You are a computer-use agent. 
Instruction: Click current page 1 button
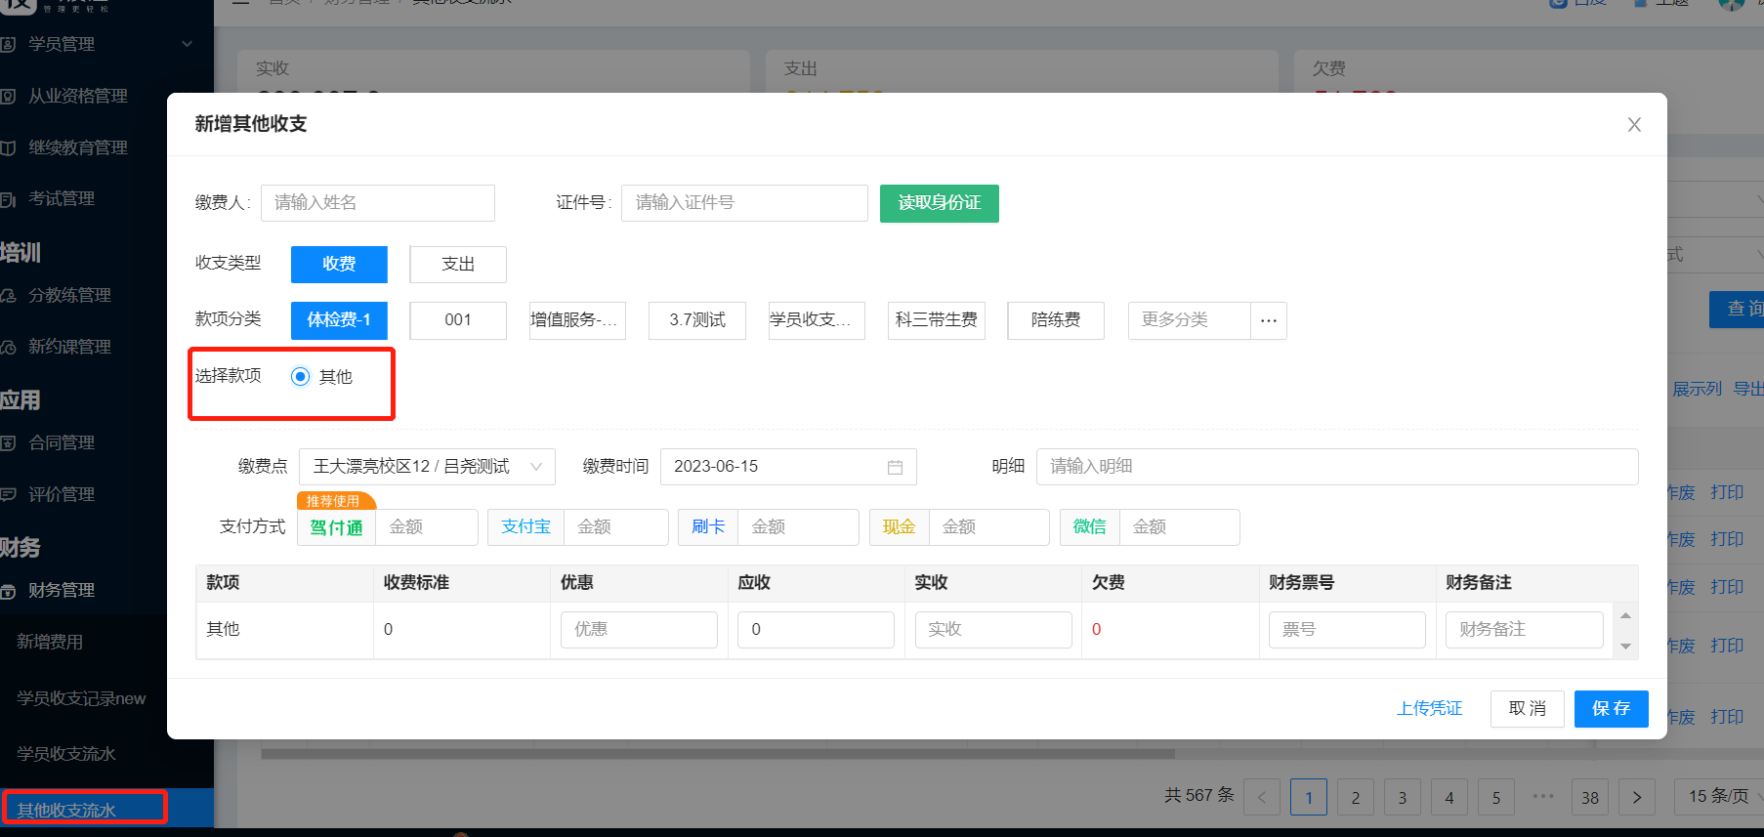tap(1309, 797)
